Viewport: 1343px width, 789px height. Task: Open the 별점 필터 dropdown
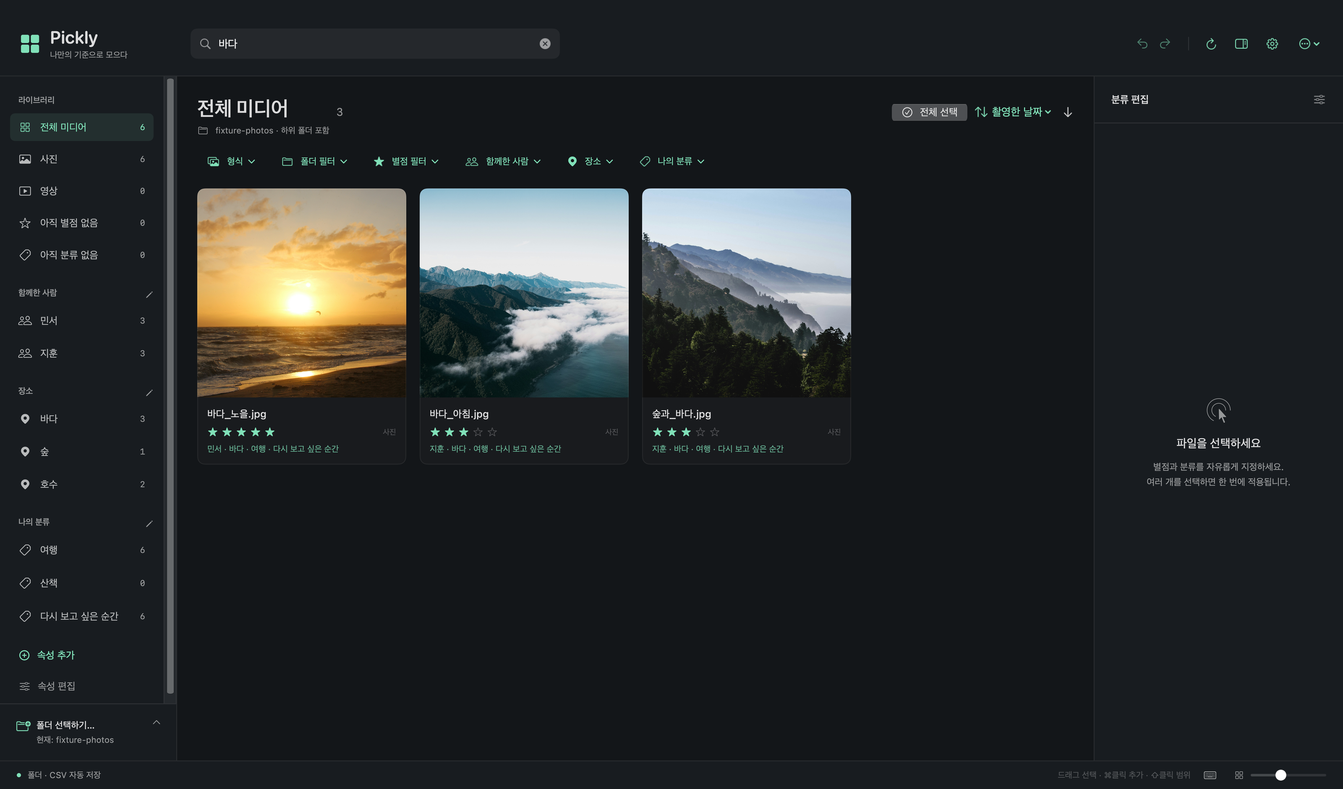[x=406, y=162]
